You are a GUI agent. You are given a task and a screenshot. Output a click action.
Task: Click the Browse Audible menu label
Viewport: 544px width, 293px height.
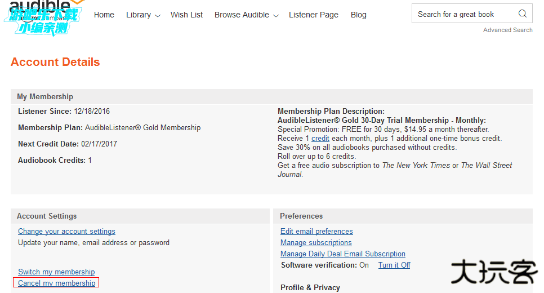click(x=242, y=15)
